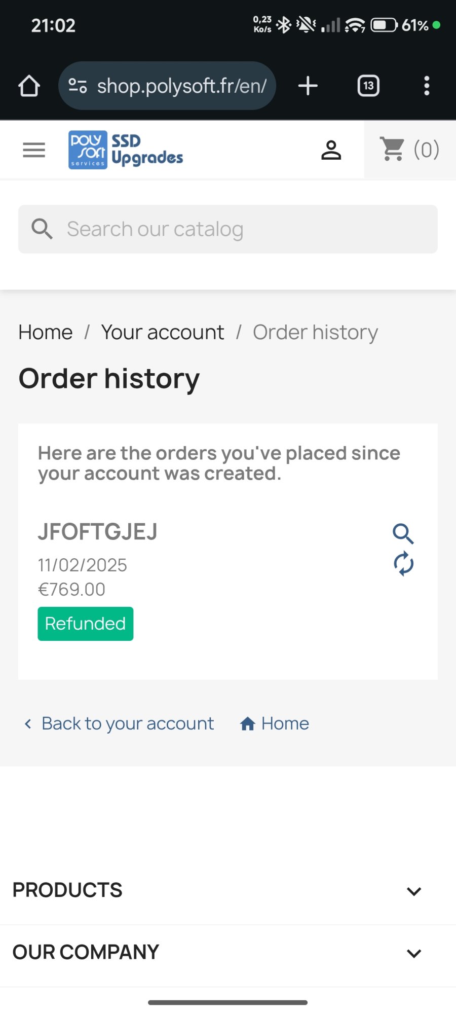Tap the Search our catalog field
Image resolution: width=456 pixels, height=1014 pixels.
tap(228, 229)
